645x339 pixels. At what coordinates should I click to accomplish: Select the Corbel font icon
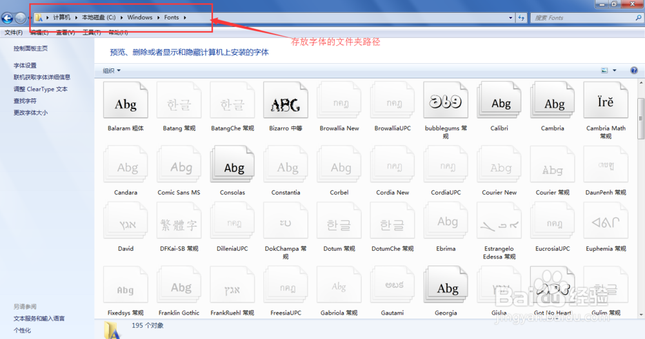339,165
